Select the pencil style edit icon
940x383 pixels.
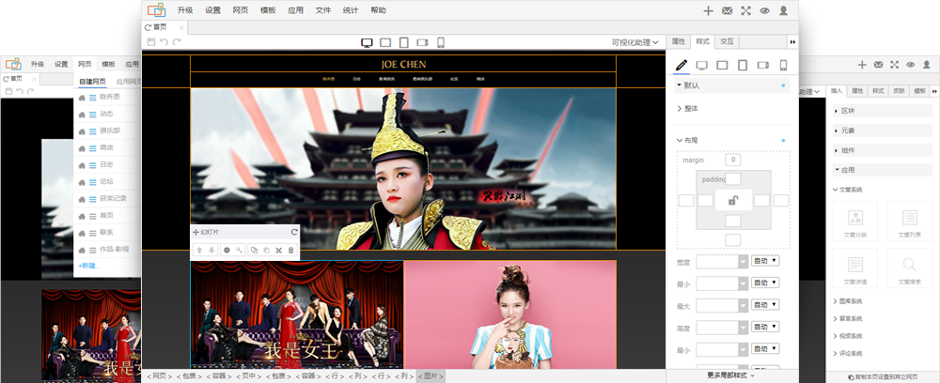681,65
